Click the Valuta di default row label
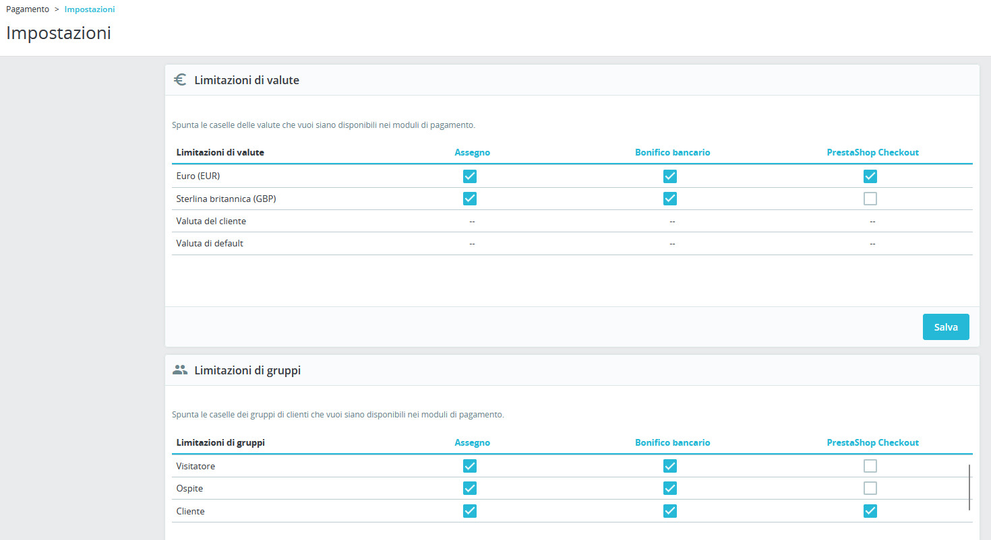 point(210,243)
